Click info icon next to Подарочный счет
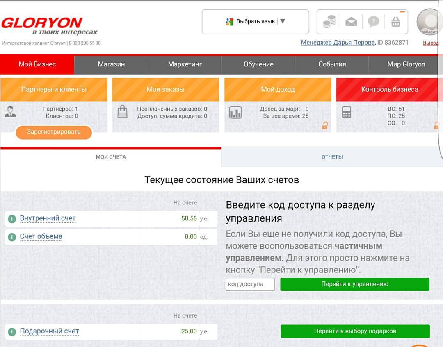Screen dimensions: 443x347 coord(12,331)
